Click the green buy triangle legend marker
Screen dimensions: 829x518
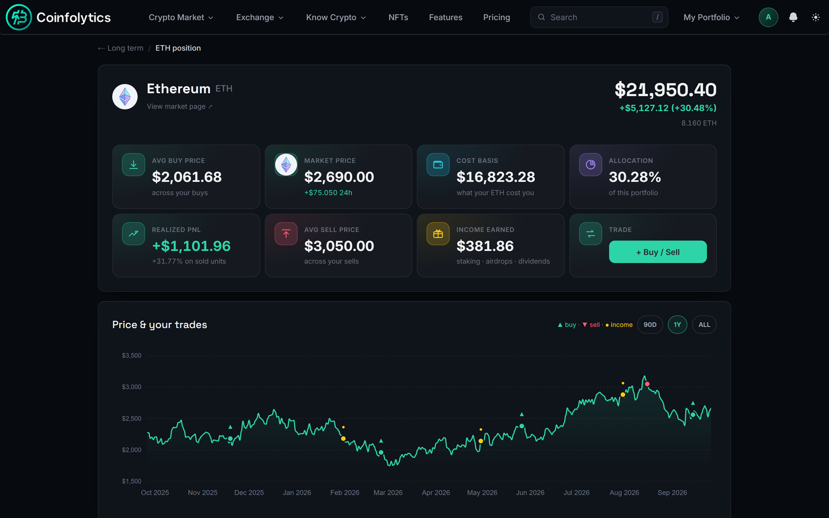tap(560, 325)
